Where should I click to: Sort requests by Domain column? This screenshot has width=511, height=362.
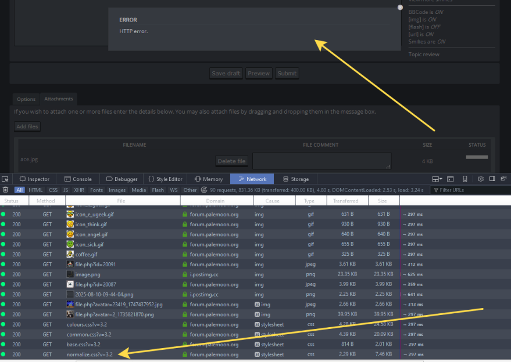point(217,201)
